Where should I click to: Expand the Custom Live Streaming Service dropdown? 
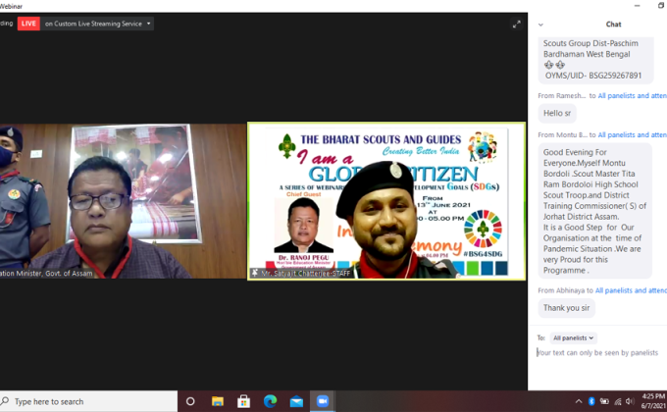tap(149, 24)
